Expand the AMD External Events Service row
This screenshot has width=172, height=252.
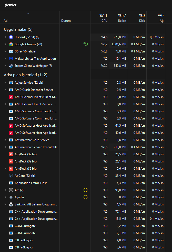coord(5,104)
